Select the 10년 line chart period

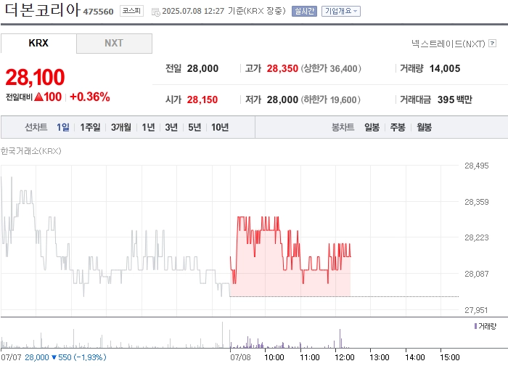pyautogui.click(x=220, y=127)
